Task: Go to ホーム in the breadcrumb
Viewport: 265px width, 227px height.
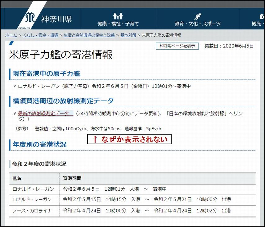Action: pos(11,35)
